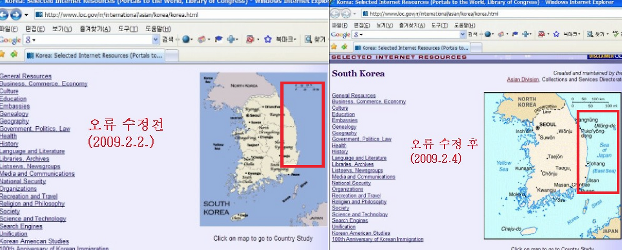This screenshot has width=622, height=250.
Task: Open a new tab in right window
Action: (476, 48)
